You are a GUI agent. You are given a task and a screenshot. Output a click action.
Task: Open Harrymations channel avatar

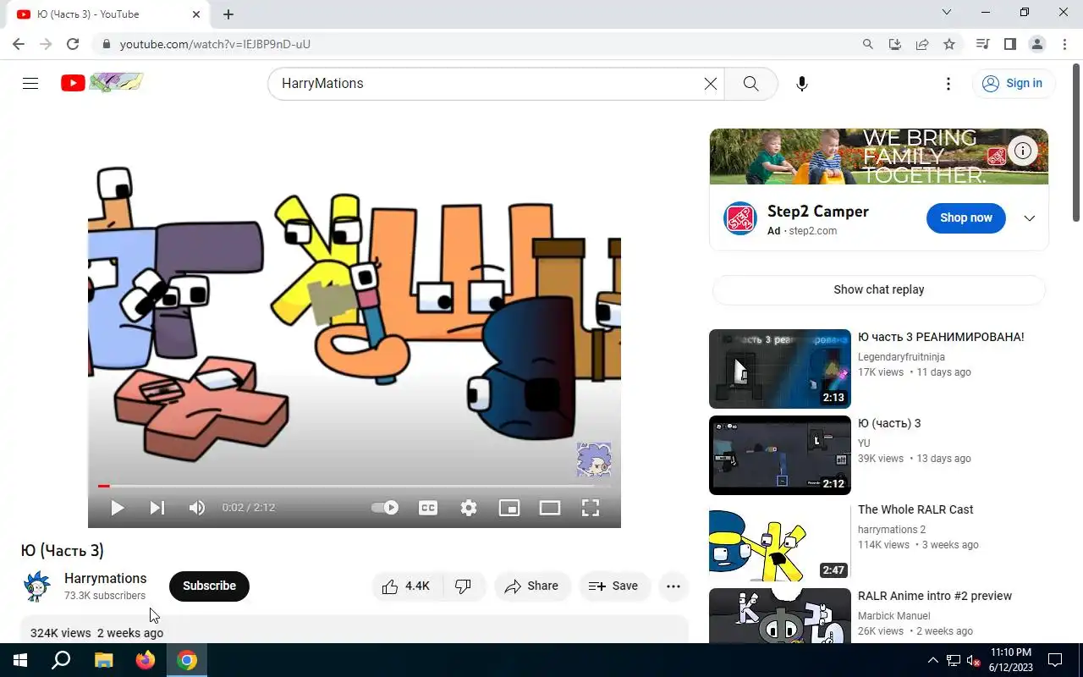(x=37, y=586)
